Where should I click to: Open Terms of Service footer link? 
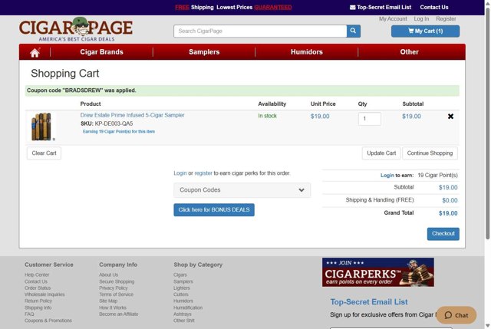[116, 294]
